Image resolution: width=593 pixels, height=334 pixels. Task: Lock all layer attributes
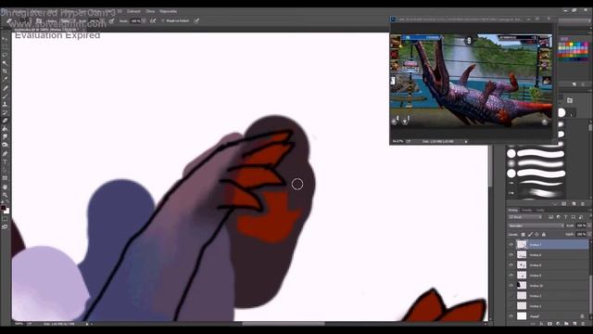(544, 235)
